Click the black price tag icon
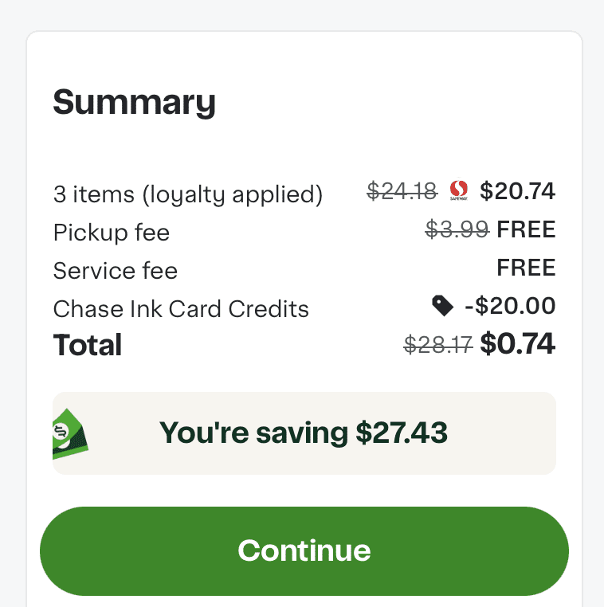 442,305
